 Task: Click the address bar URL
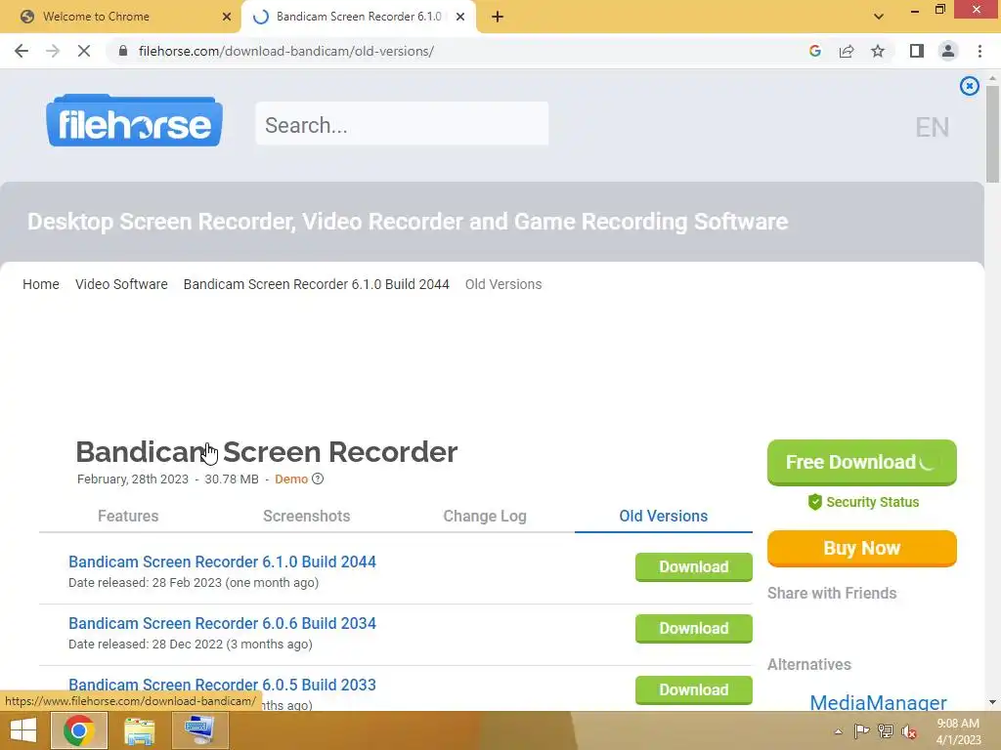coord(286,51)
